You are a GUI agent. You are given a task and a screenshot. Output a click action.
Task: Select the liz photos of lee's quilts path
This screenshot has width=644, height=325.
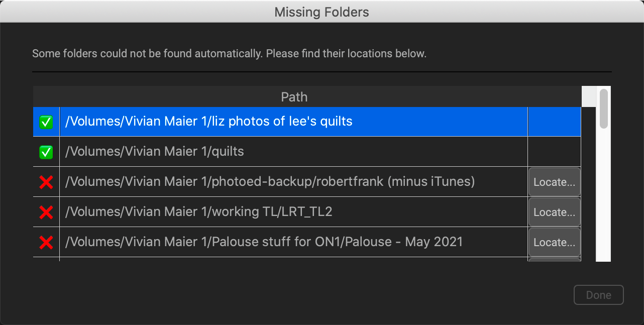208,122
